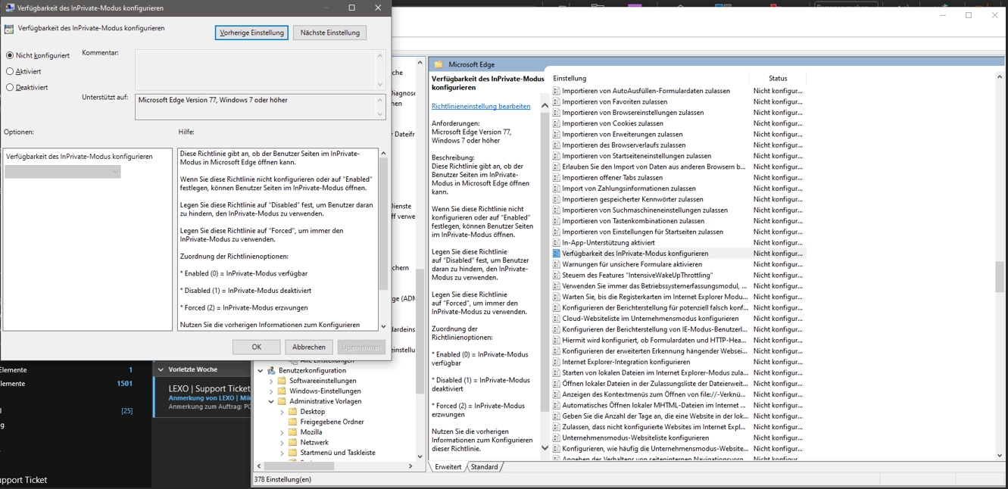This screenshot has height=489, width=1008.
Task: Click the Benutzerkonfiguration user icon in tree
Action: coord(271,371)
